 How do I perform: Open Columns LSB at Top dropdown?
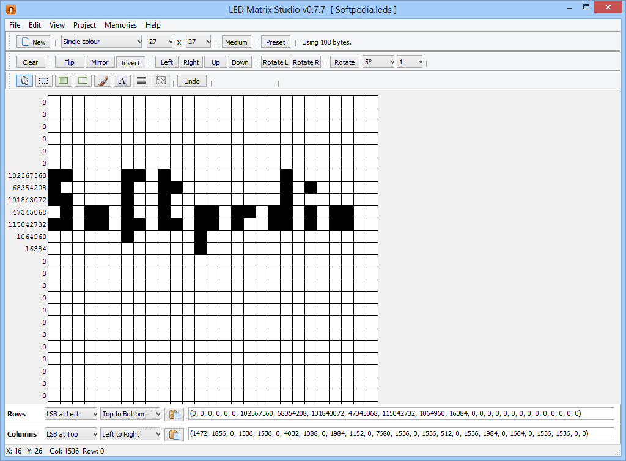click(71, 434)
